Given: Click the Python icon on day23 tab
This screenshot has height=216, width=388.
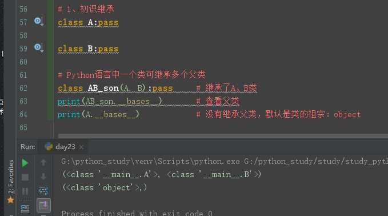Looking at the screenshot, I should click(x=49, y=146).
